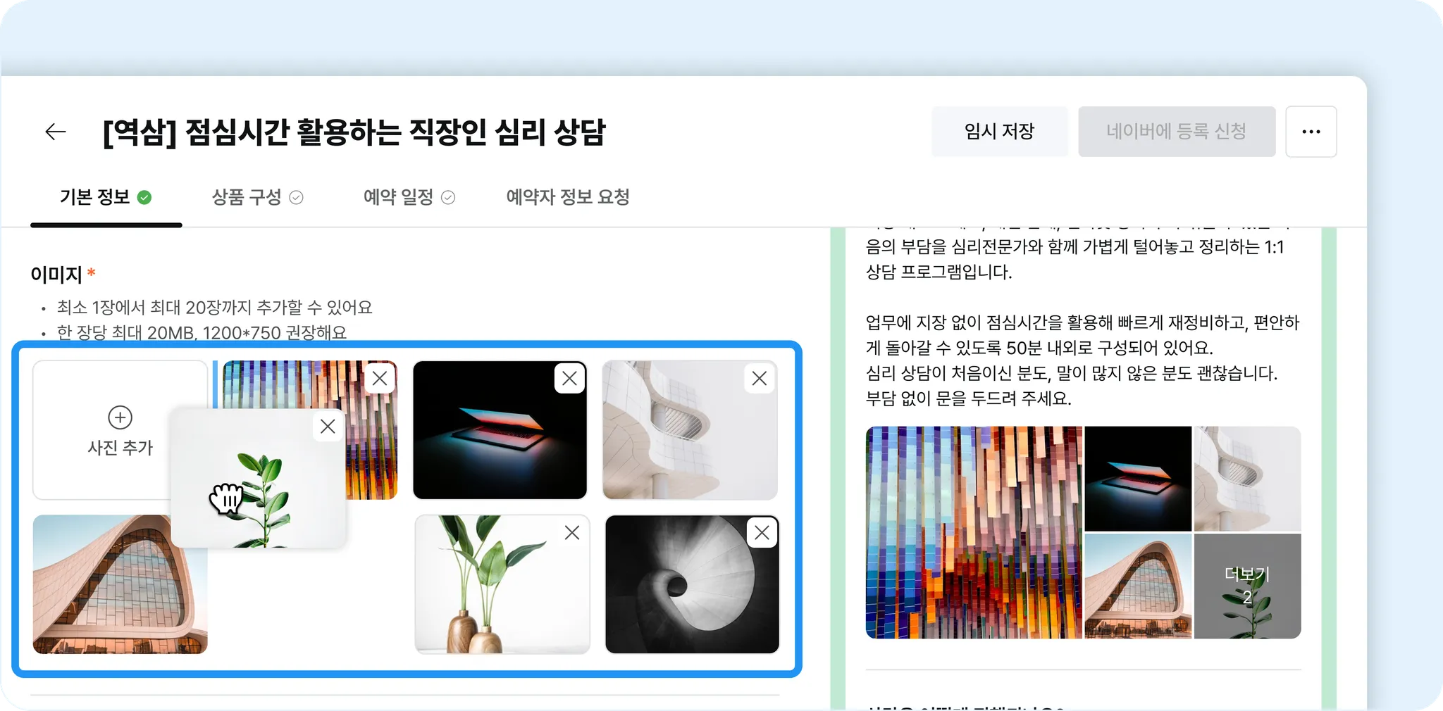Open the three-dots more options menu
Viewport: 1443px width, 711px height.
pyautogui.click(x=1311, y=132)
